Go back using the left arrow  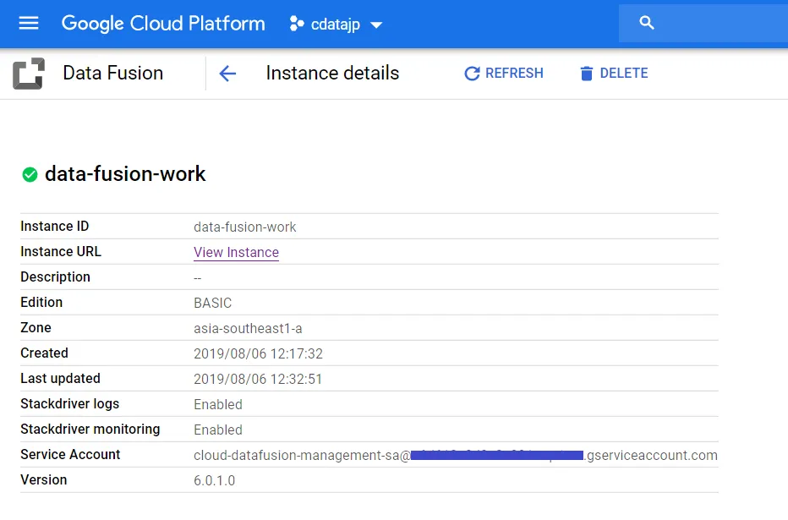227,74
